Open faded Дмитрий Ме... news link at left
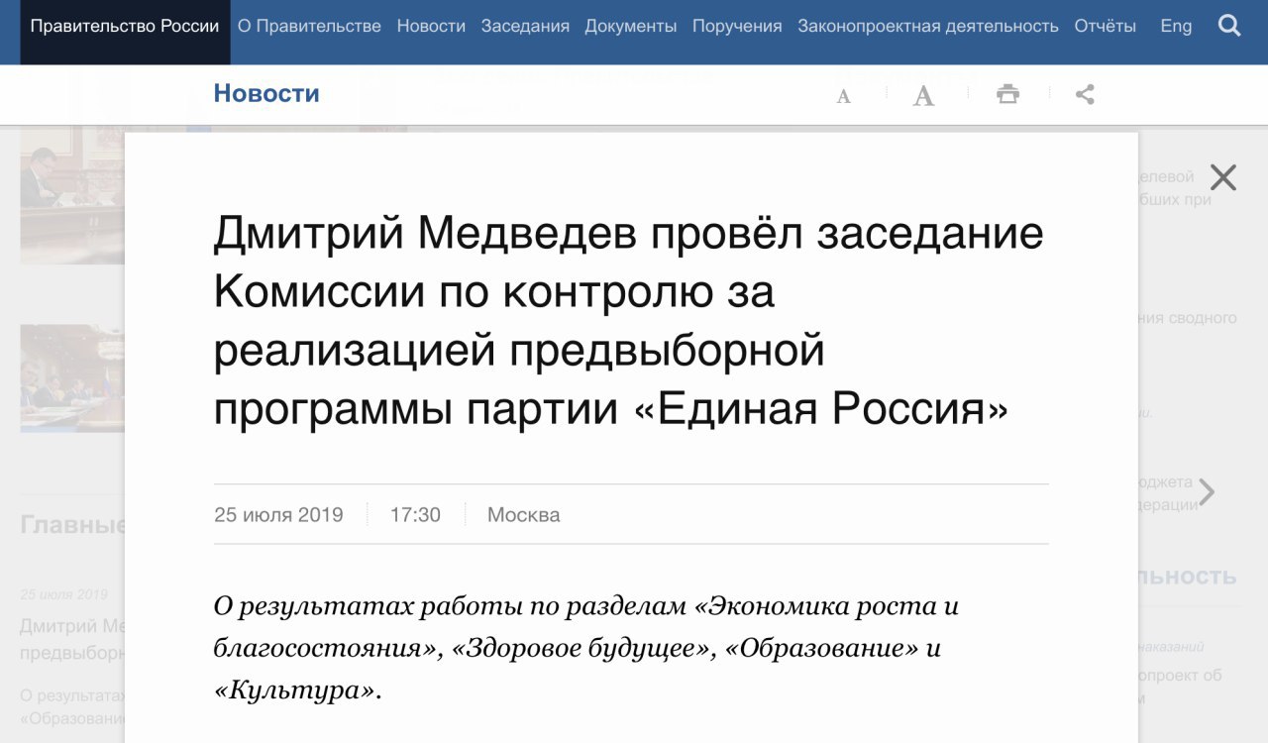This screenshot has width=1268, height=743. (72, 640)
